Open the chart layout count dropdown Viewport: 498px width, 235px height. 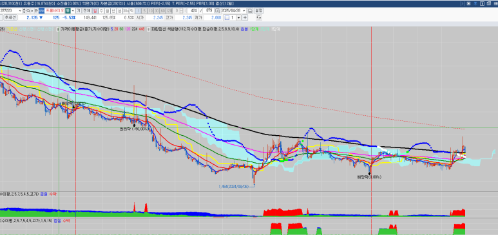[x=238, y=17]
